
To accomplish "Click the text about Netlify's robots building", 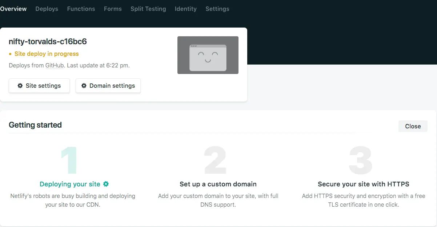I will tap(73, 200).
